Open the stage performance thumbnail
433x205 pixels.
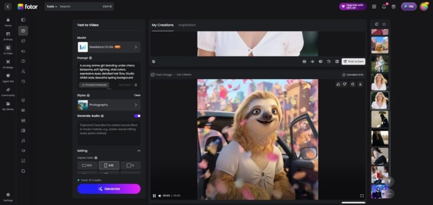click(x=380, y=192)
